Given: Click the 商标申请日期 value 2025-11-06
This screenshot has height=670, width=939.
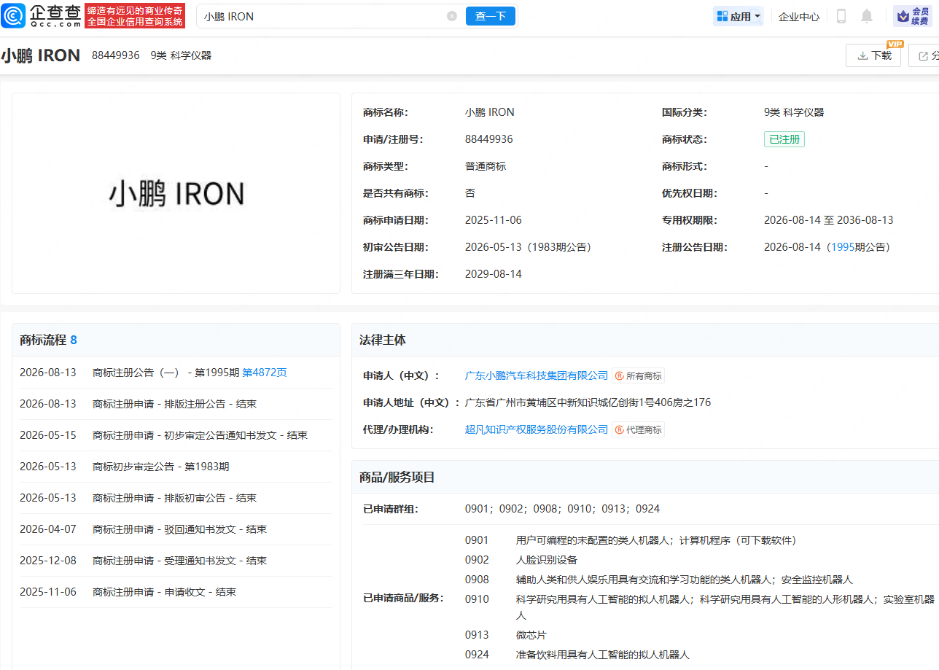Looking at the screenshot, I should coord(494,220).
